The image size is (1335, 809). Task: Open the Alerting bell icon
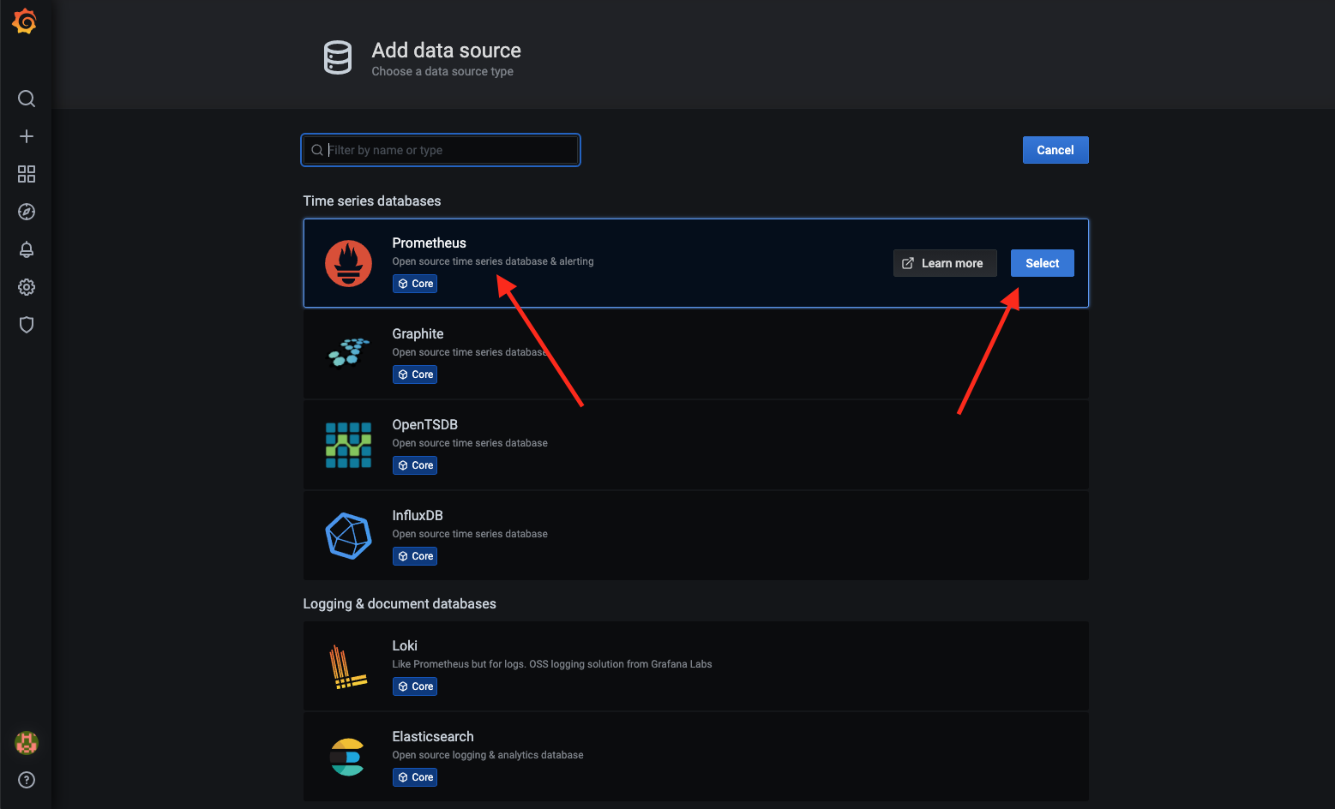click(x=27, y=249)
